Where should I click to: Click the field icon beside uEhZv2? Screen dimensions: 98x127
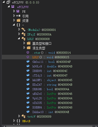(x=28, y=93)
